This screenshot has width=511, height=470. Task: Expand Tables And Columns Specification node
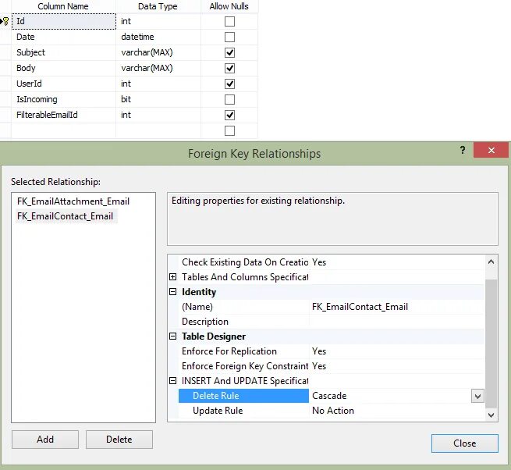(x=173, y=277)
